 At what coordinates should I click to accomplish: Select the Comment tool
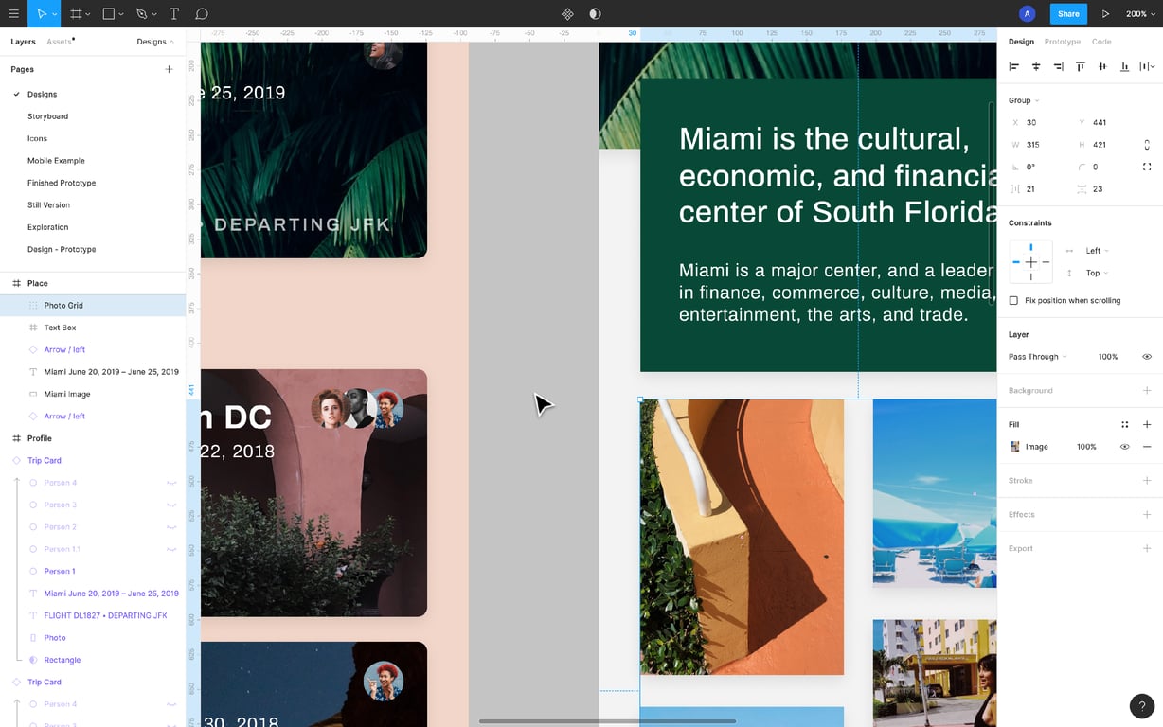pyautogui.click(x=202, y=14)
